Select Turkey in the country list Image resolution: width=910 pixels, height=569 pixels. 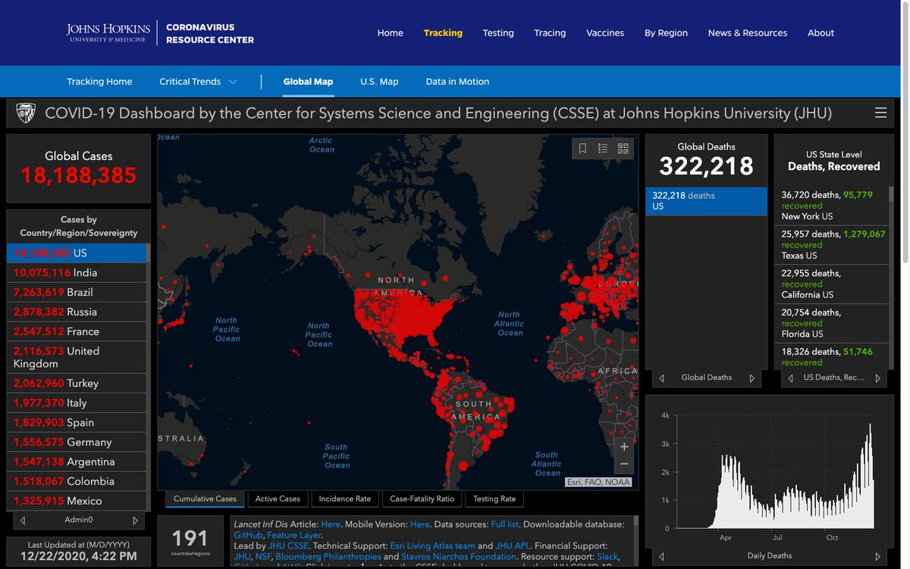point(76,383)
